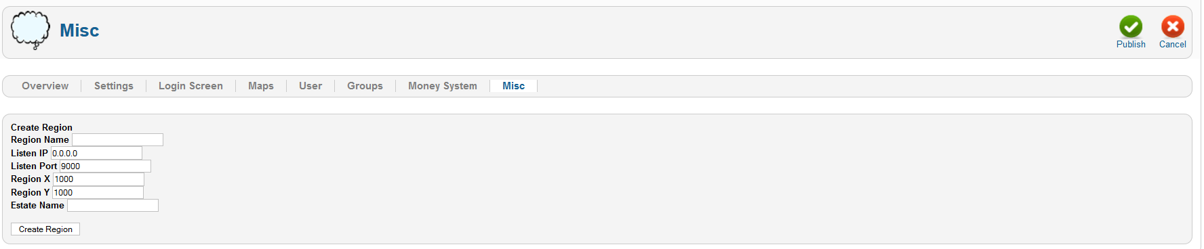Viewport: 1204px width, 249px height.
Task: Open the User tab
Action: click(x=310, y=86)
